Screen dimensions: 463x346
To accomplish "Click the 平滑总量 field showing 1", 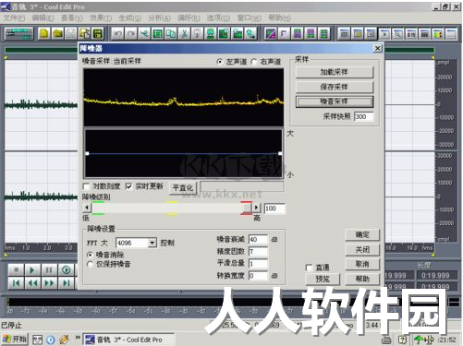I will click(x=258, y=264).
